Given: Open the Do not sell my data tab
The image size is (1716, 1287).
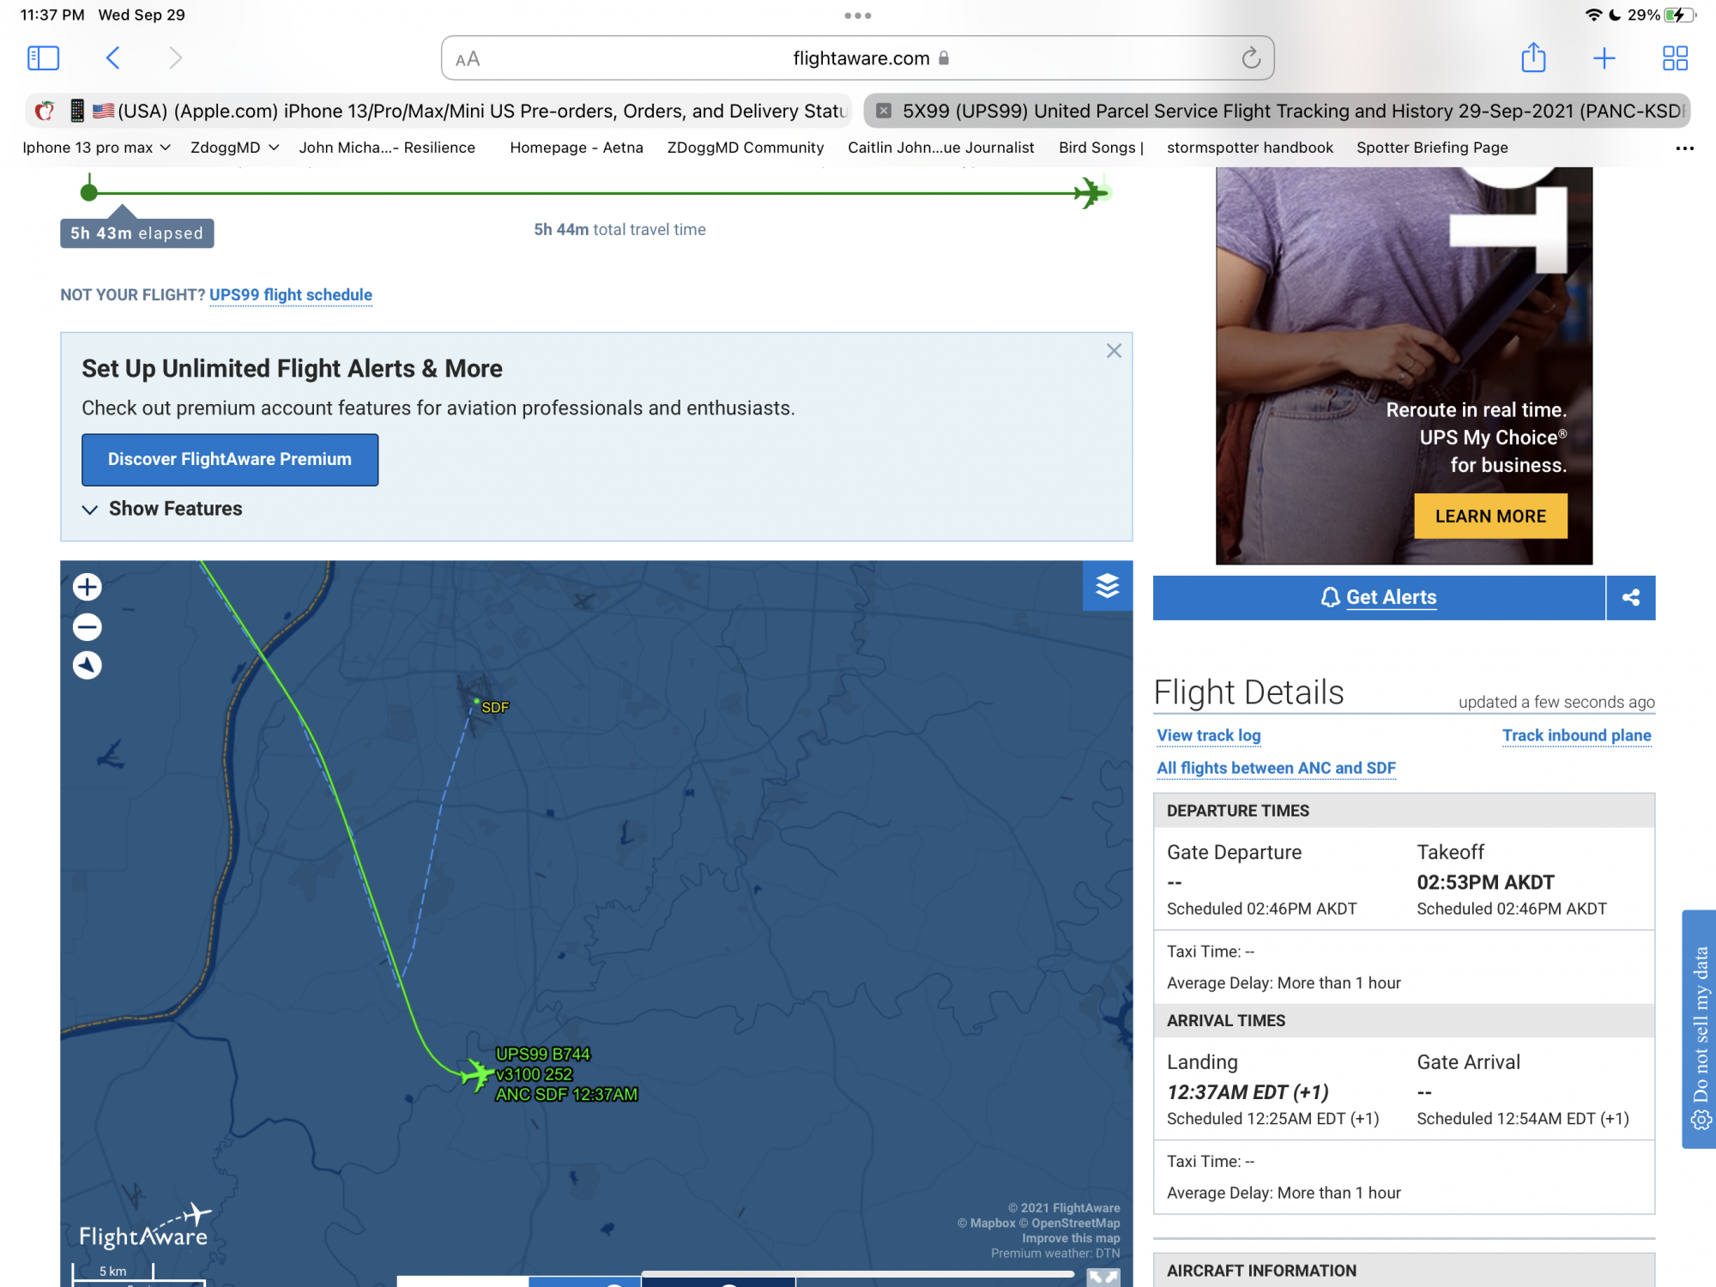Looking at the screenshot, I should coord(1699,1029).
